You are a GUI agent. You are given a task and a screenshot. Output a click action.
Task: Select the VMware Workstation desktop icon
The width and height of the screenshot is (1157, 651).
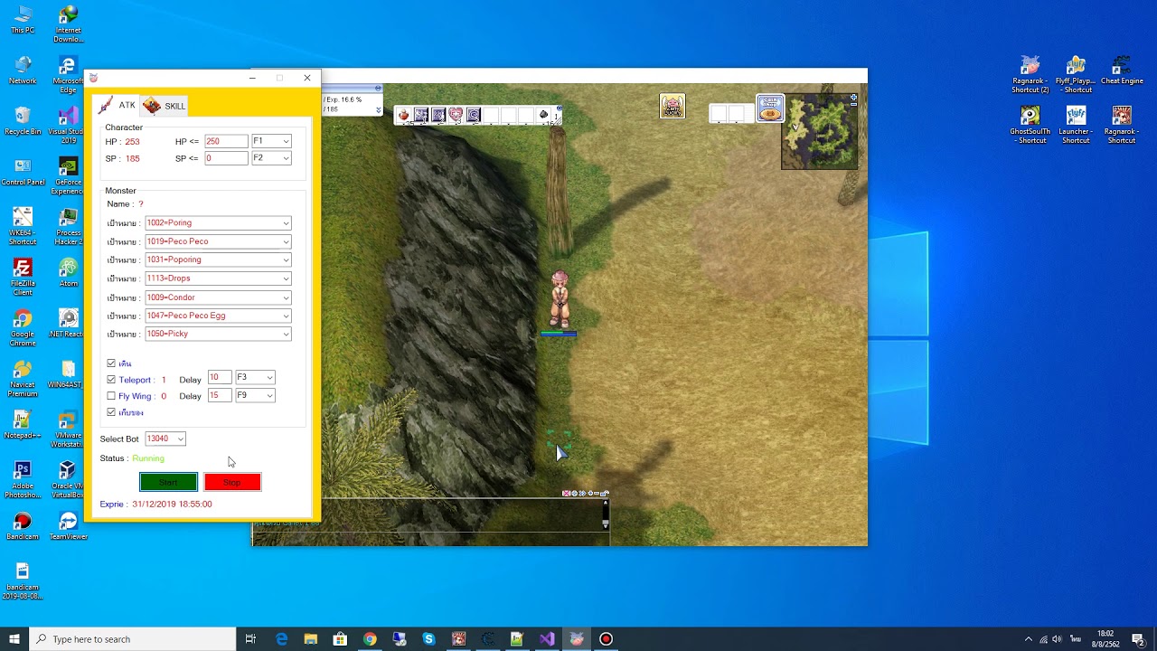pos(68,429)
